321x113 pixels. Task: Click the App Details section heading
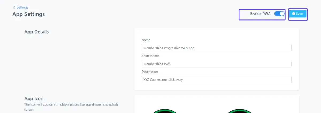(x=37, y=32)
